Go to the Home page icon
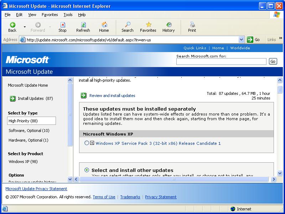Viewport: 285px width, 214px height. (104, 25)
